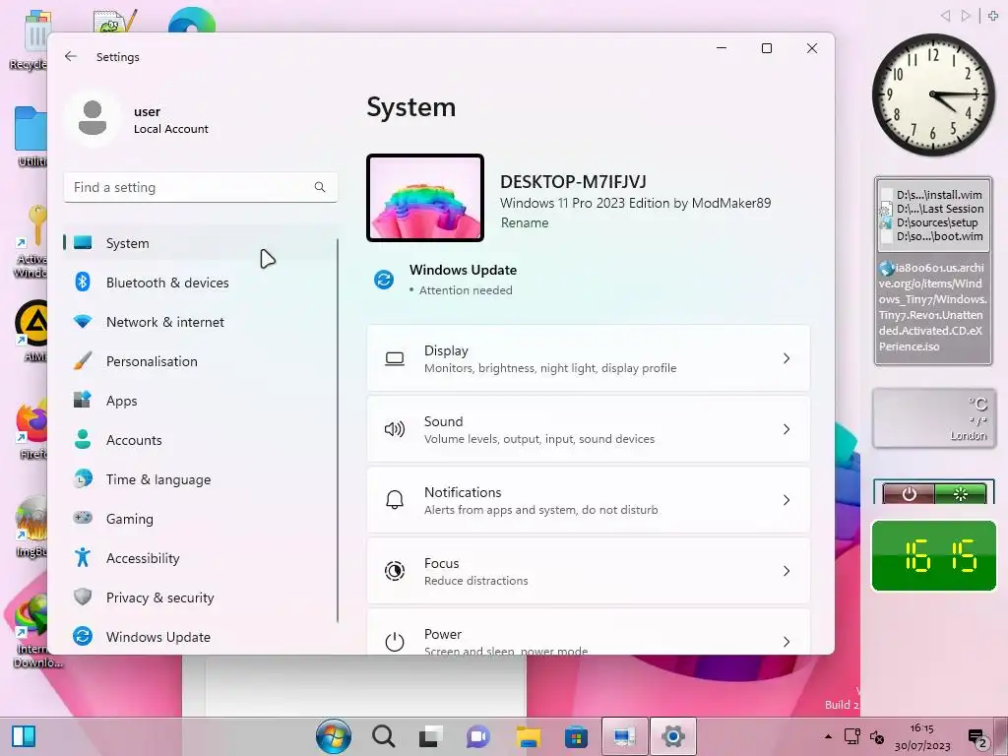Viewport: 1008px width, 756px height.
Task: Select Apps in the Settings sidebar
Action: [200, 401]
